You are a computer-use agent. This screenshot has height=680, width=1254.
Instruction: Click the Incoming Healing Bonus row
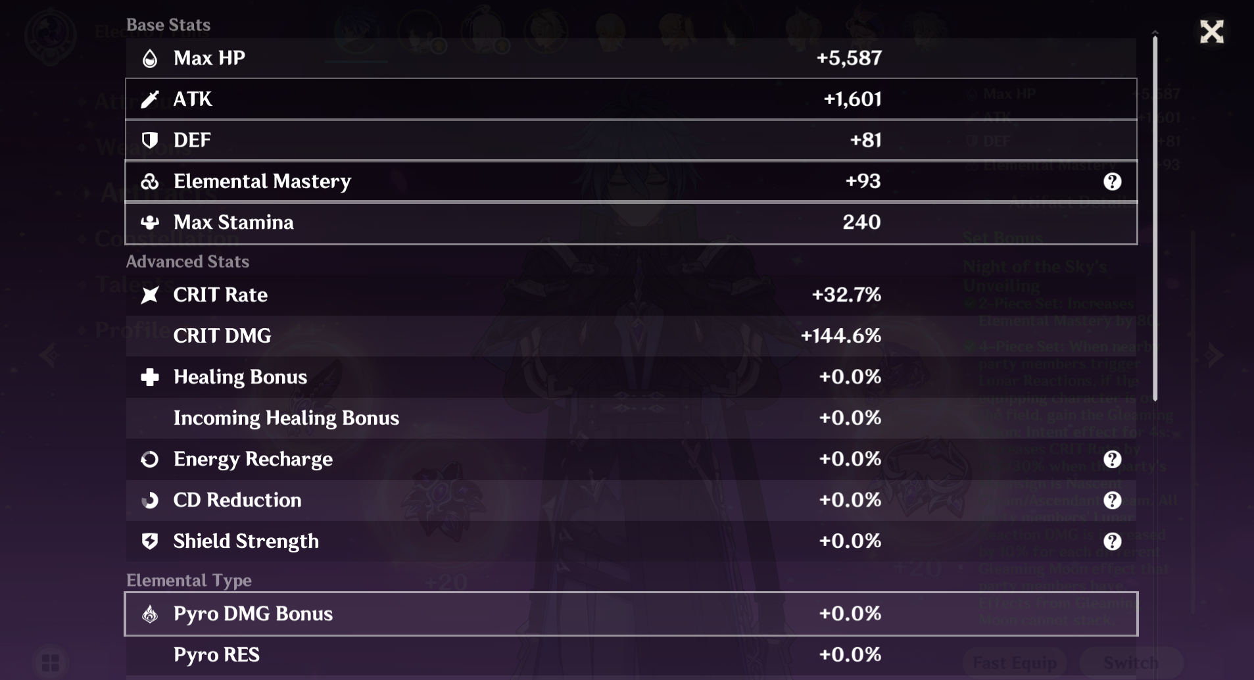pyautogui.click(x=631, y=418)
